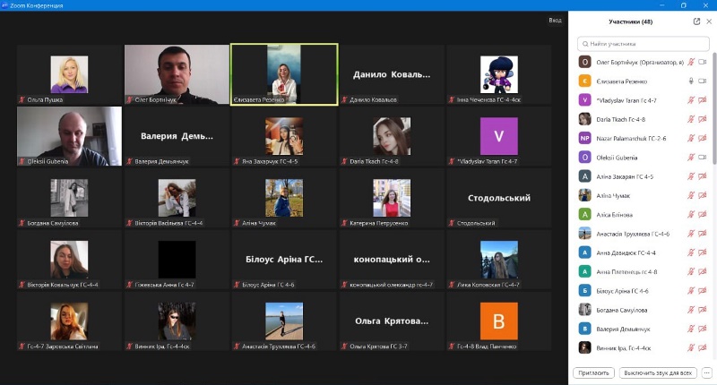717x385 pixels.
Task: Click camera icon next to Єлизавета Резенко
Action: (703, 81)
